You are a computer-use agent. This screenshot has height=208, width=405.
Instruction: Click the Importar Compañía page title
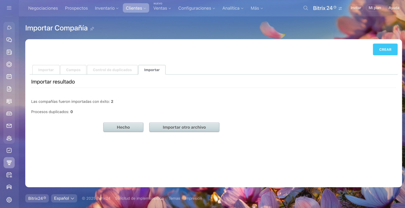point(56,28)
